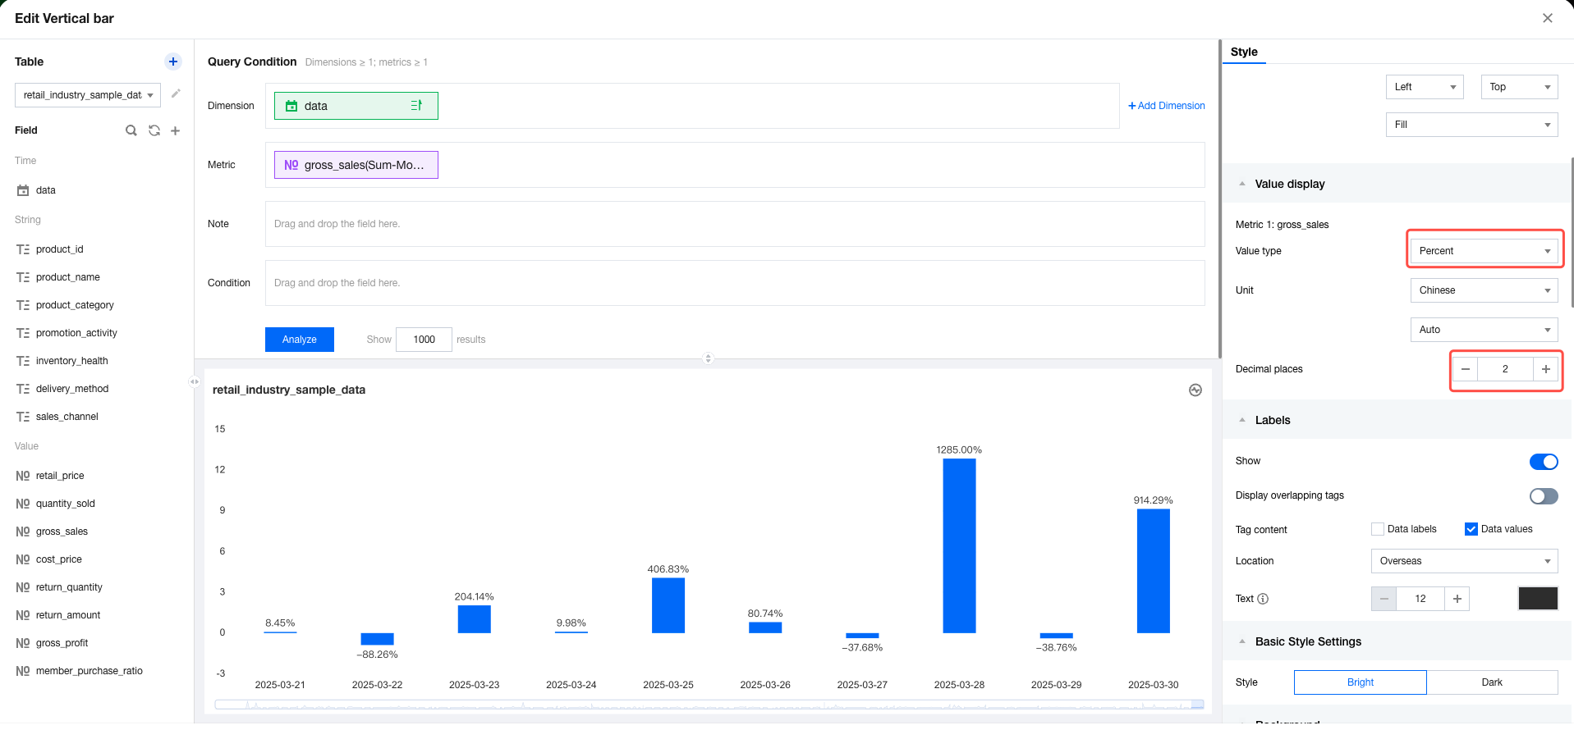Viewport: 1574px width, 730px height.
Task: Open the Top position dropdown
Action: (x=1519, y=87)
